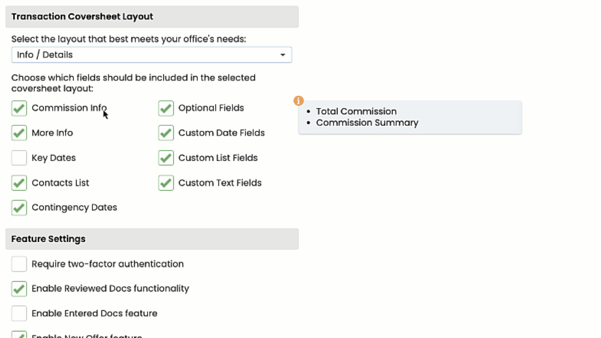Click the Key Dates label text
Viewport: 601px width, 338px height.
54,158
